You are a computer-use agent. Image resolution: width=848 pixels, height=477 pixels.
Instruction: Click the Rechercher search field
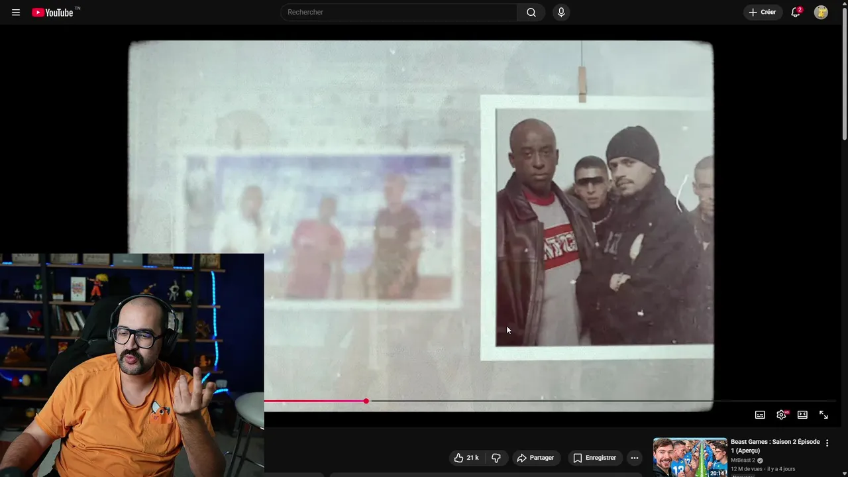[399, 12]
